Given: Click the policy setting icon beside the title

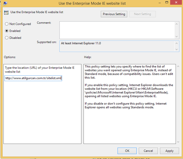Looking at the screenshot, I should (6, 12).
